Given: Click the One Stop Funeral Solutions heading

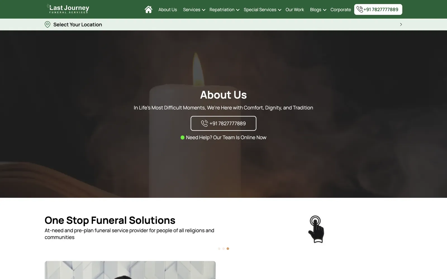Looking at the screenshot, I should point(110,220).
